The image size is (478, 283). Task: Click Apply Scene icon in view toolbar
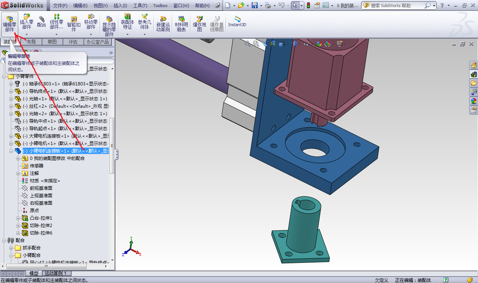328,44
